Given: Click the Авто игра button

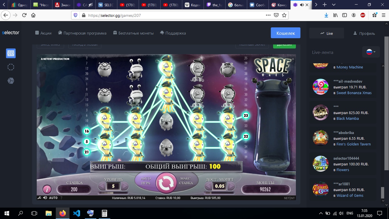Looking at the screenshot, I should 146,181.
